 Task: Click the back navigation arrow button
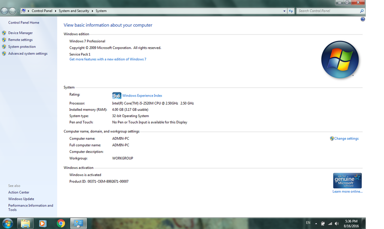click(x=5, y=11)
